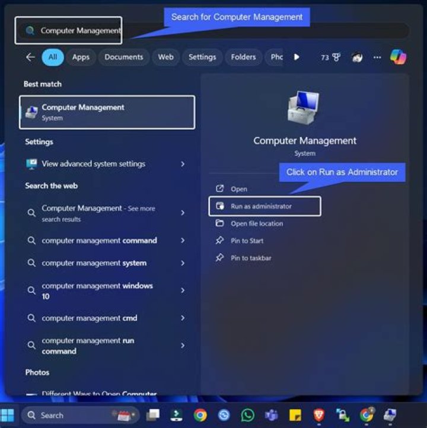Open the three-dots more options menu
Viewport: 427px width, 428px height.
click(x=377, y=58)
